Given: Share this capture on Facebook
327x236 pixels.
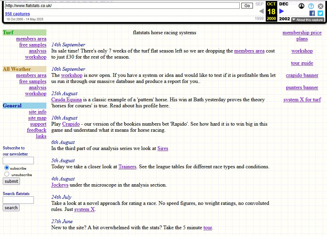Looking at the screenshot, I should (x=312, y=13).
